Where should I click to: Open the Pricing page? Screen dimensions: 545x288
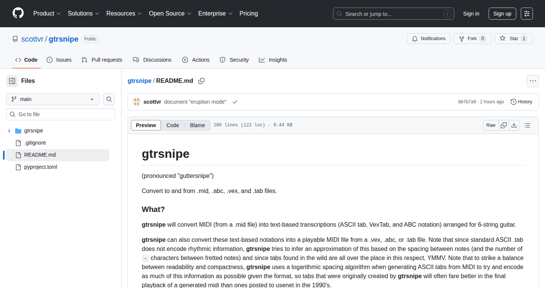point(249,14)
